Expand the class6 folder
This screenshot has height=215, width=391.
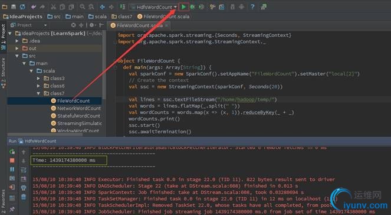(38, 86)
